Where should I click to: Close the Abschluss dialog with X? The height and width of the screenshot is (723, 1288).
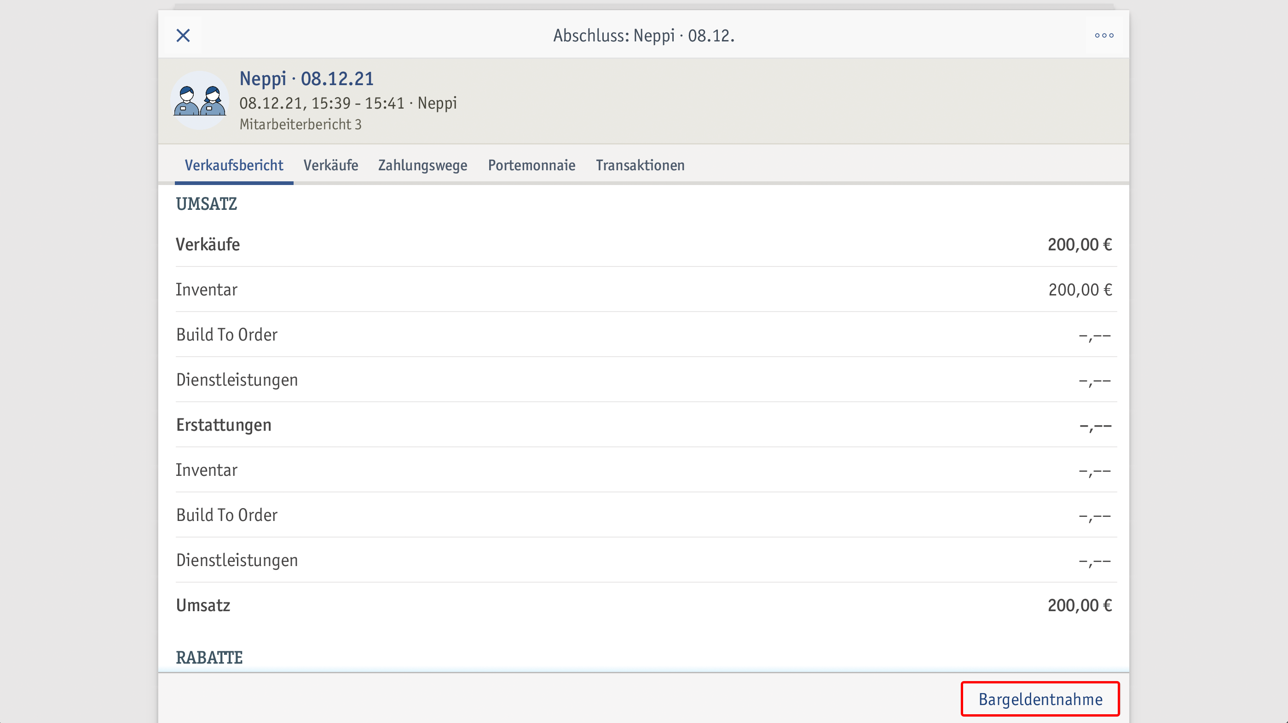pos(183,35)
